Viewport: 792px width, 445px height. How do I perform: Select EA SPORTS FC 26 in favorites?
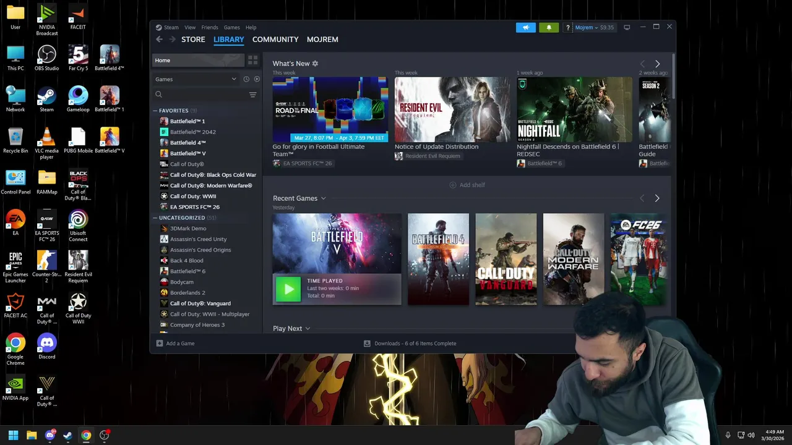pos(194,206)
